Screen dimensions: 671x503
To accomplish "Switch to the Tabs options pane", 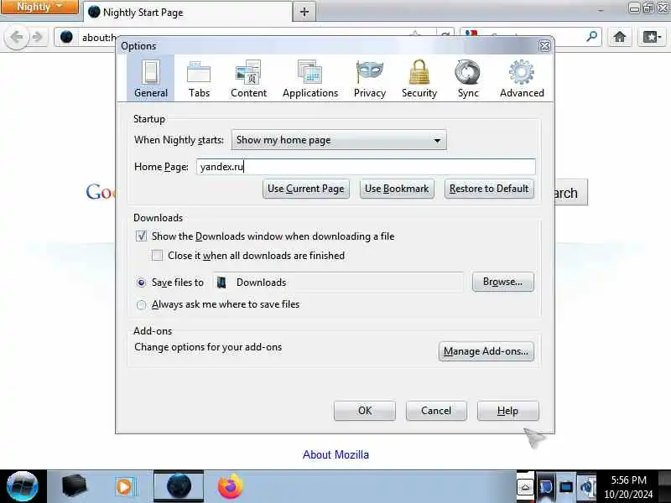I will tap(199, 78).
